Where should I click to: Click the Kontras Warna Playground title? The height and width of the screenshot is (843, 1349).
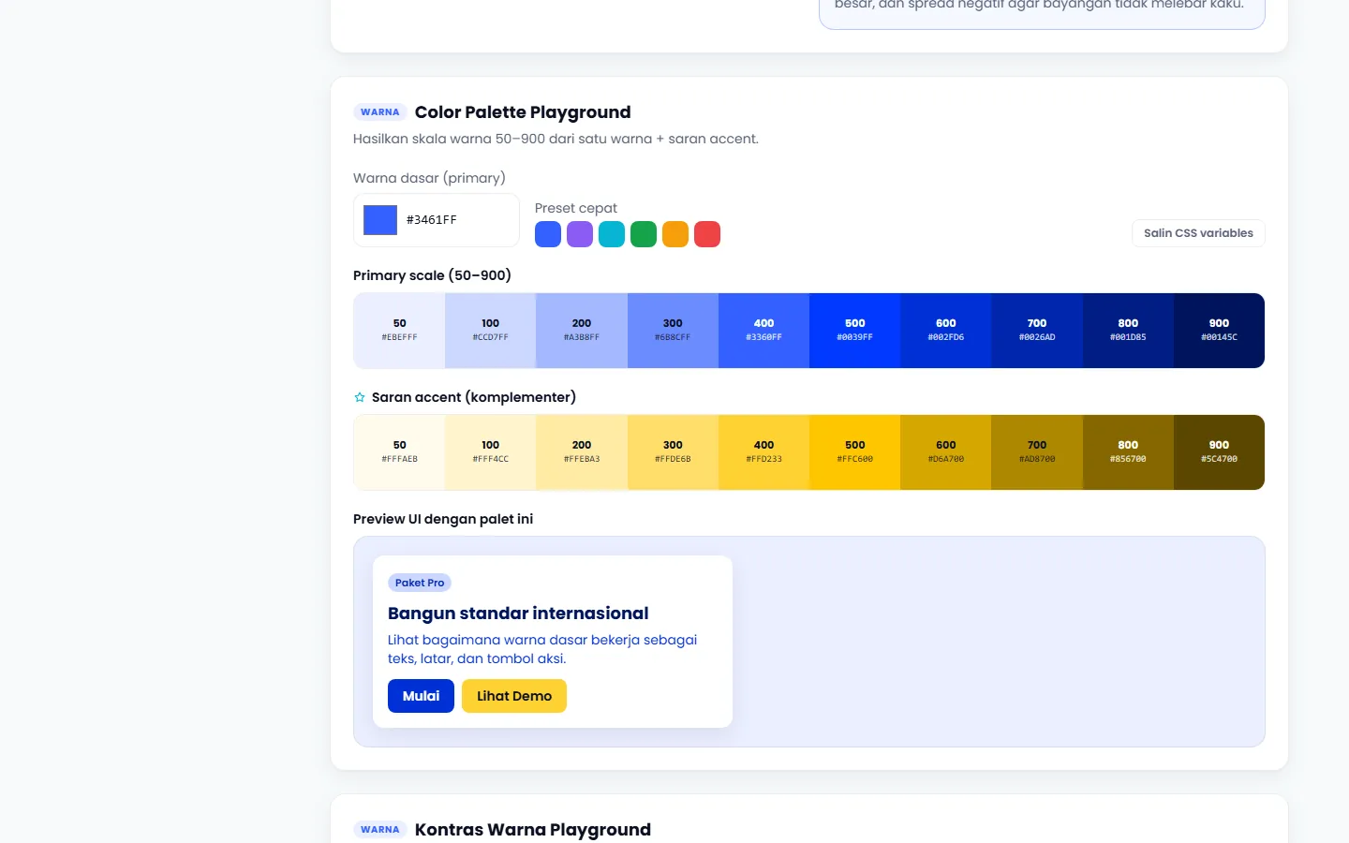[x=533, y=830]
